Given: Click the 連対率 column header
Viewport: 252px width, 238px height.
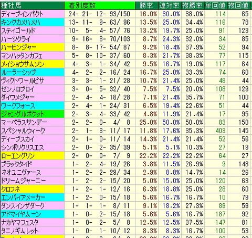Looking at the screenshot, I should [169, 5].
